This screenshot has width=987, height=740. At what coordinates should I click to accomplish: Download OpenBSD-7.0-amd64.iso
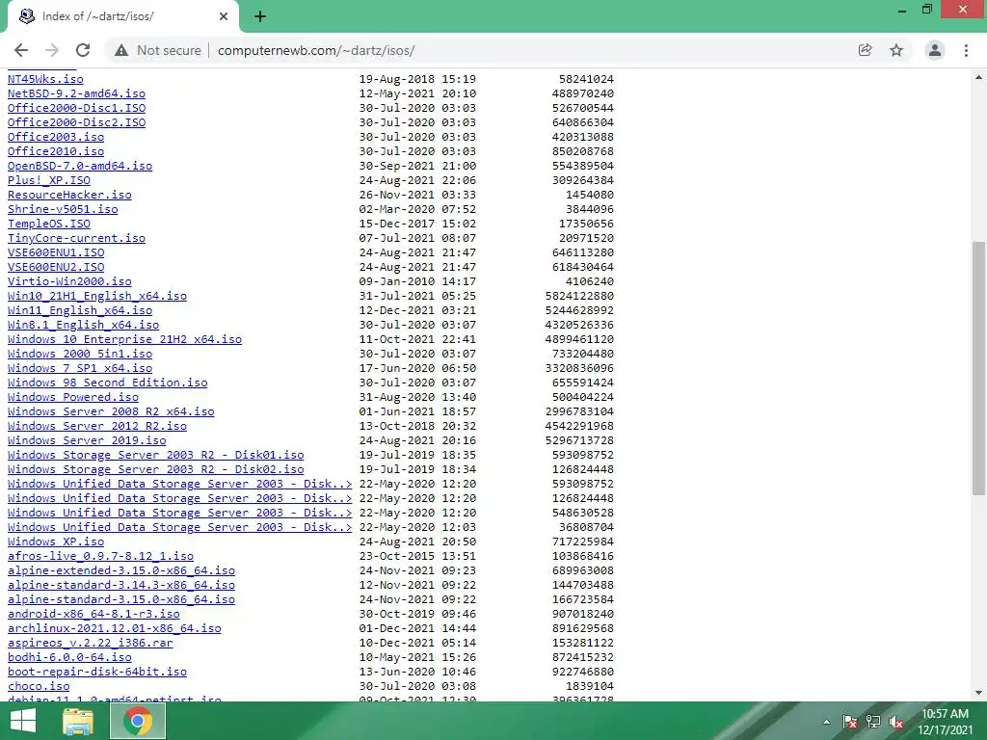(x=80, y=166)
